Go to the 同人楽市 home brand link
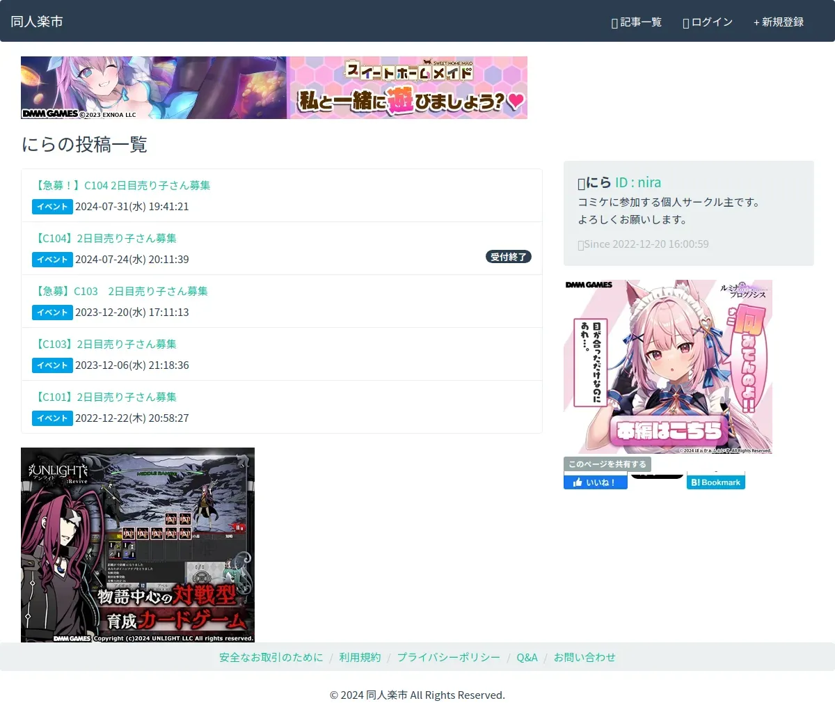835x703 pixels. [37, 22]
